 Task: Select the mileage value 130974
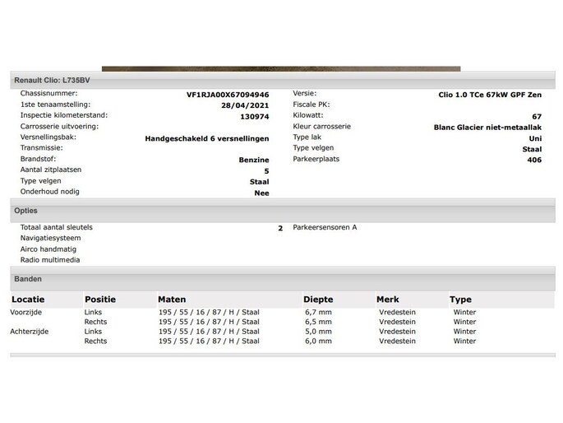click(x=254, y=116)
